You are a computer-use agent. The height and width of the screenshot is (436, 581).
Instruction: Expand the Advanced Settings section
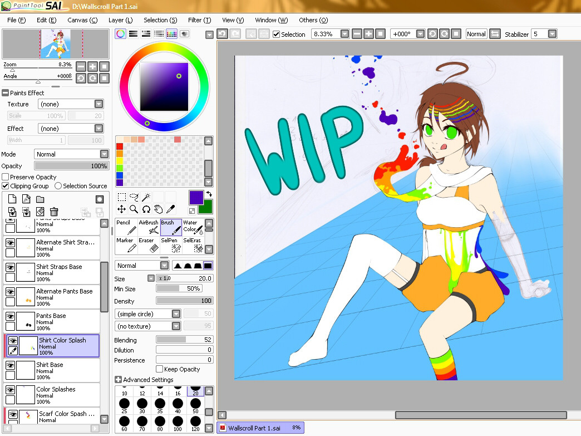[118, 380]
